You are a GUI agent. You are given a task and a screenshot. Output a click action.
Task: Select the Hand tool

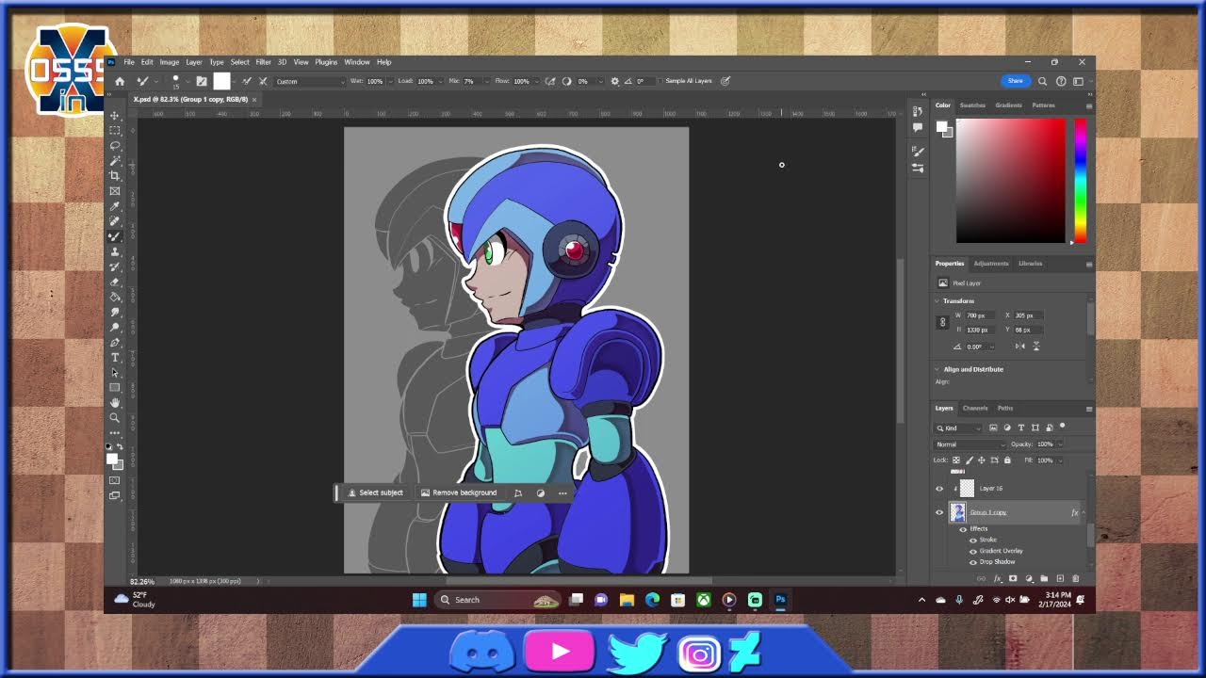(115, 402)
